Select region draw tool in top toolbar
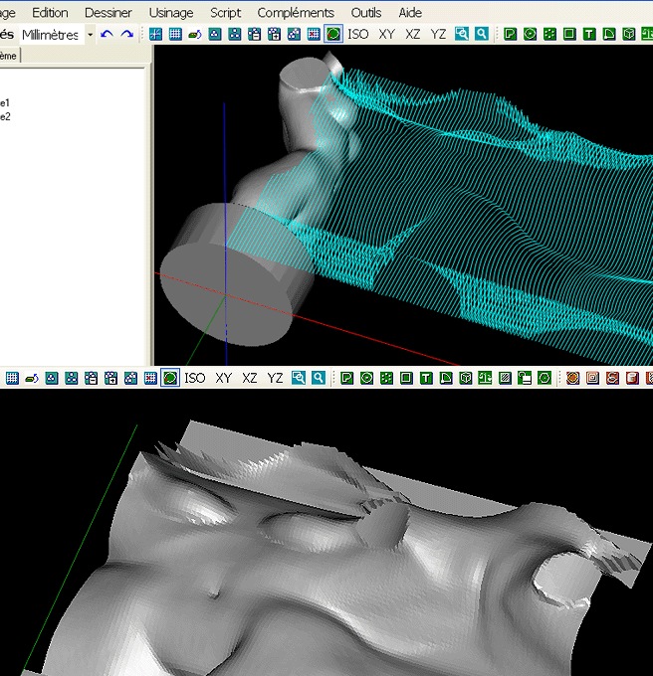This screenshot has width=653, height=676. point(609,34)
